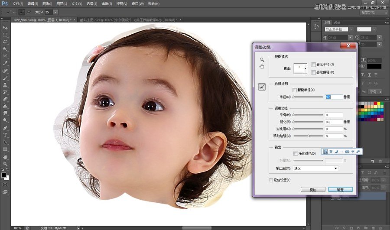The height and width of the screenshot is (230, 390).
Task: Select the Eyedropper tool
Action: 5,63
